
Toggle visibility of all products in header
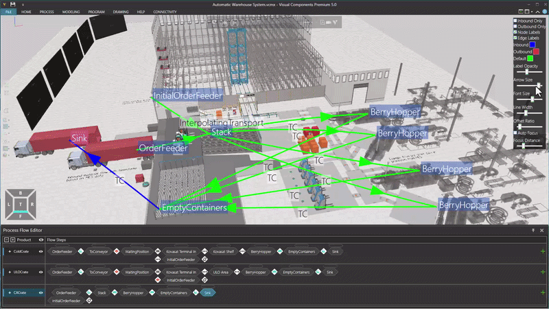[41, 240]
